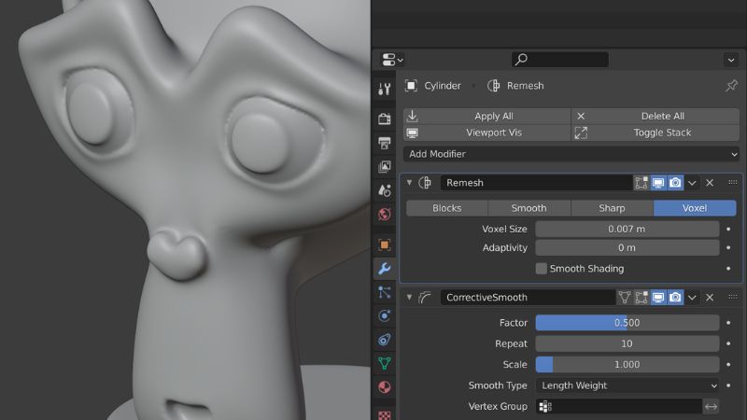Toggle CorrectiveSmooth render visibility

[x=675, y=298]
